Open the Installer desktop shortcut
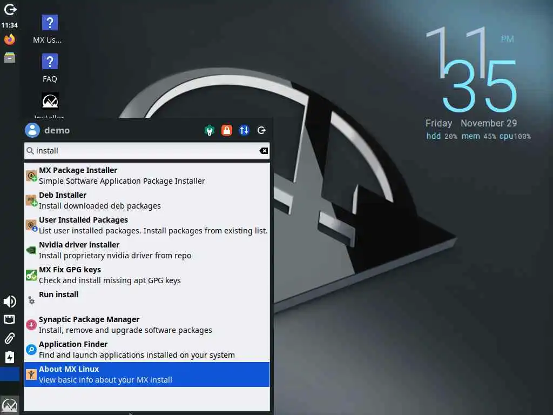Viewport: 553px width, 415px height. [x=50, y=105]
